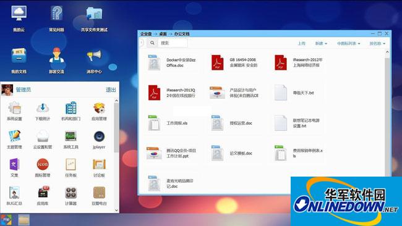Viewport: 402px width, 226px height.
Task: Click 办公文档 in the breadcrumb
Action: tap(182, 34)
